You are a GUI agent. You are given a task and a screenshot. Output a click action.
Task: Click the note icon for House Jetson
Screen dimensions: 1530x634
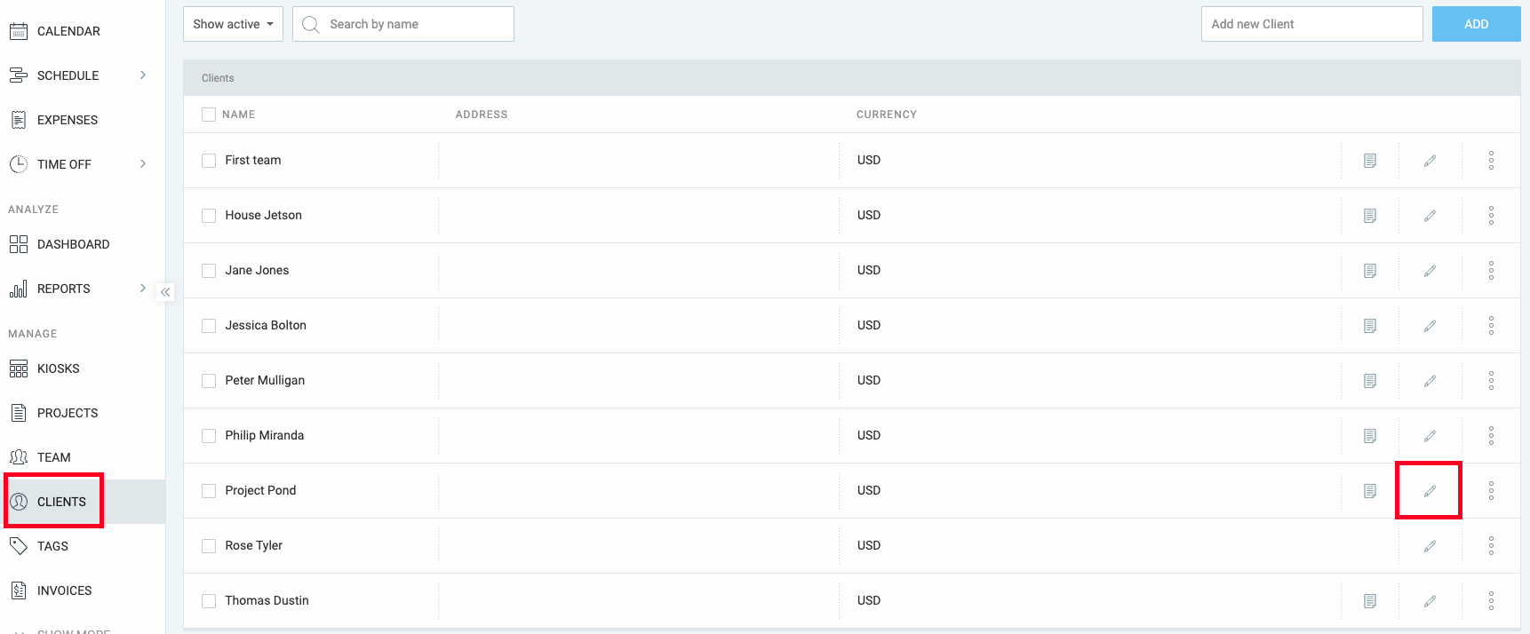click(x=1370, y=216)
